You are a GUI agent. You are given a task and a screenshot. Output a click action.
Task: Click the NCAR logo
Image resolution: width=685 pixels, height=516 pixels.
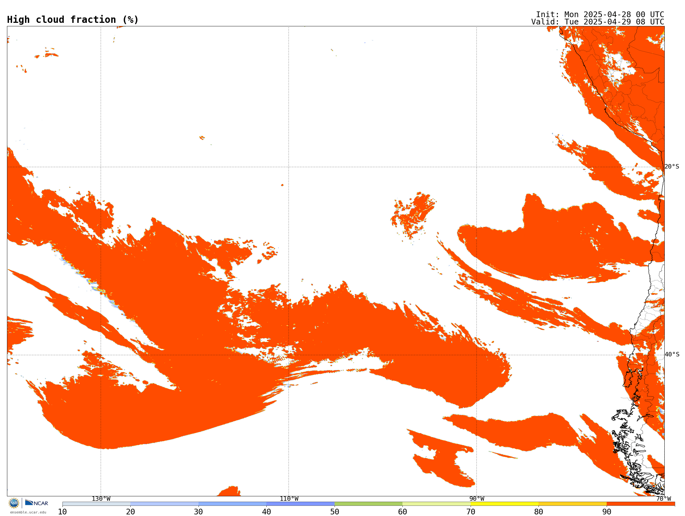36,503
